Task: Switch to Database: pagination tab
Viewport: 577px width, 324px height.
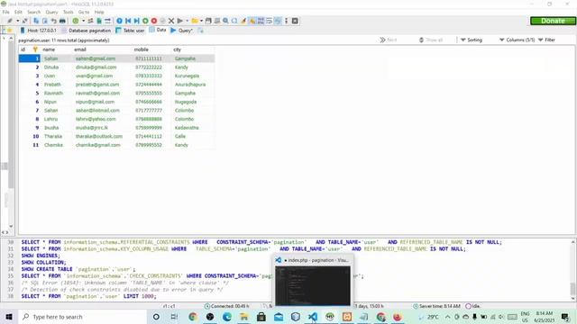Action: [86, 31]
